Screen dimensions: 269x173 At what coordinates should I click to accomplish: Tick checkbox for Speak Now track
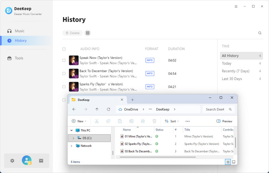pyautogui.click(x=64, y=61)
